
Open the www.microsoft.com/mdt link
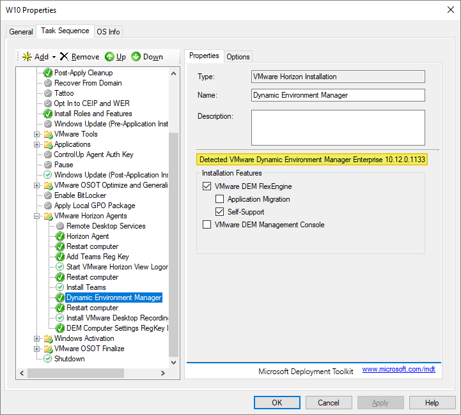[398, 370]
